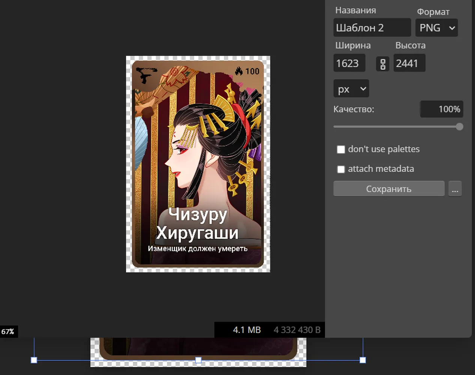Click the Высота height field 2441

(409, 63)
